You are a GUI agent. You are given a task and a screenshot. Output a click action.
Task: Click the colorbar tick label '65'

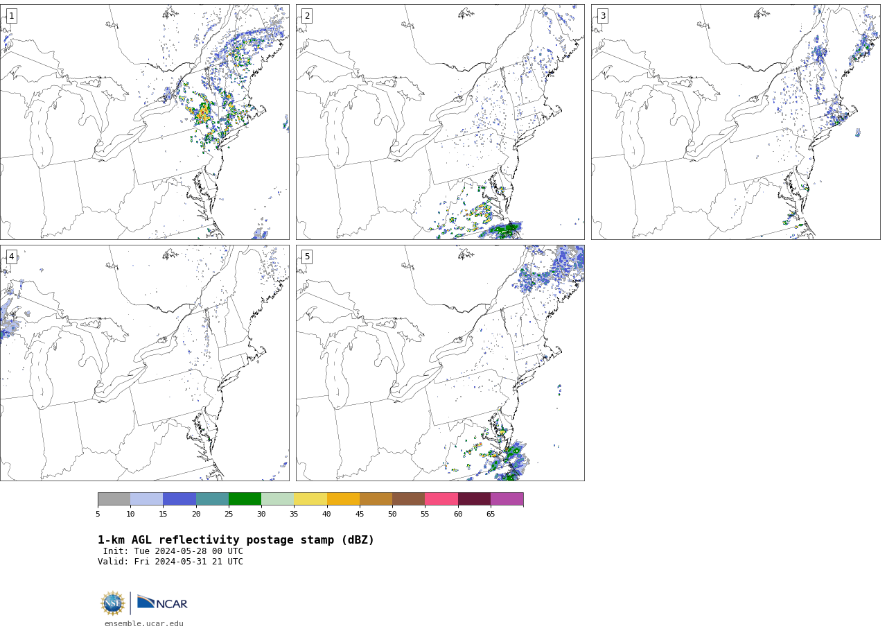[491, 514]
